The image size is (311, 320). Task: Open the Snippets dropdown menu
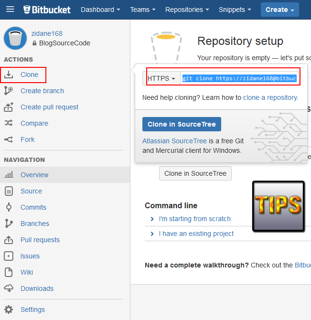(235, 10)
